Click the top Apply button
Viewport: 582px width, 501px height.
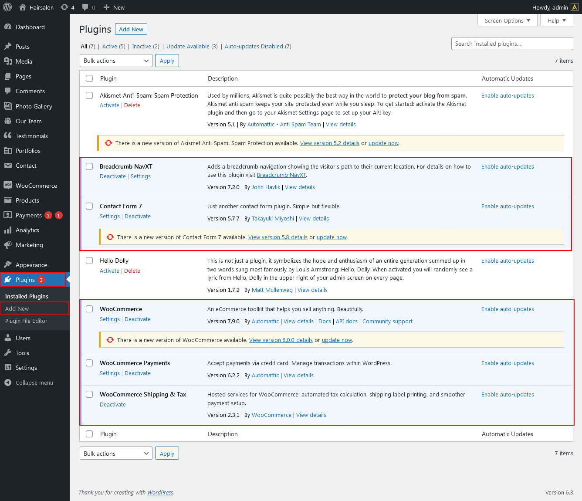pyautogui.click(x=167, y=61)
